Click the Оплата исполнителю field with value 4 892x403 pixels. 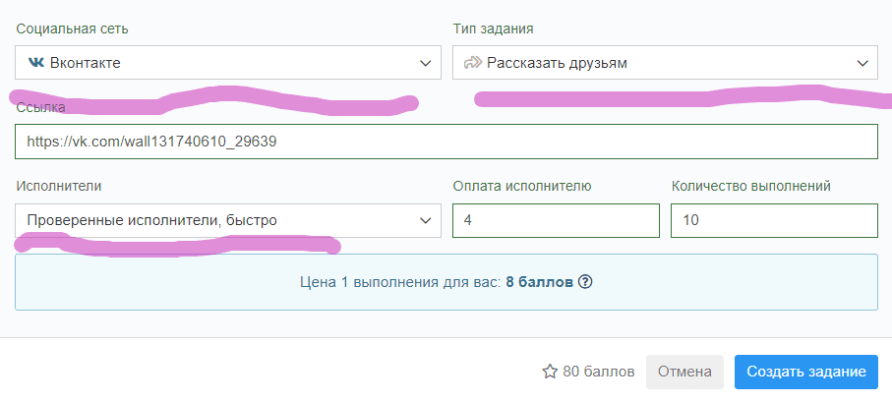[x=556, y=220]
